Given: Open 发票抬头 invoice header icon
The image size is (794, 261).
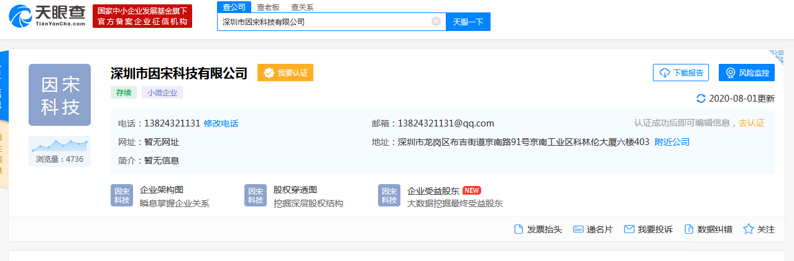Looking at the screenshot, I should (519, 229).
